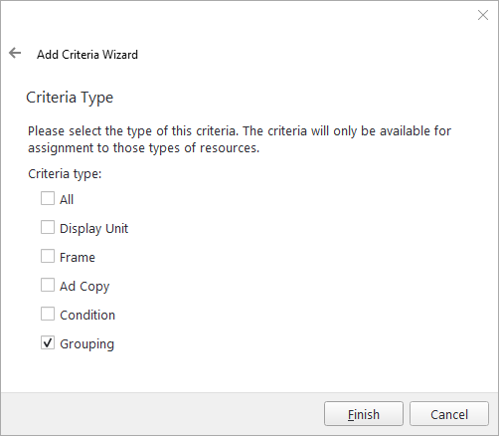This screenshot has height=436, width=499.
Task: Close the Add Criteria Wizard dialog
Action: coord(483,15)
